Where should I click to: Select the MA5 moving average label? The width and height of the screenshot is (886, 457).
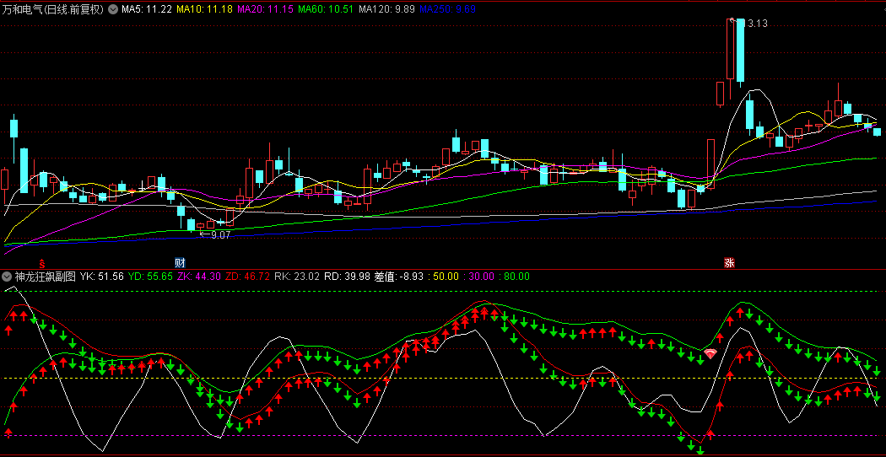point(147,9)
